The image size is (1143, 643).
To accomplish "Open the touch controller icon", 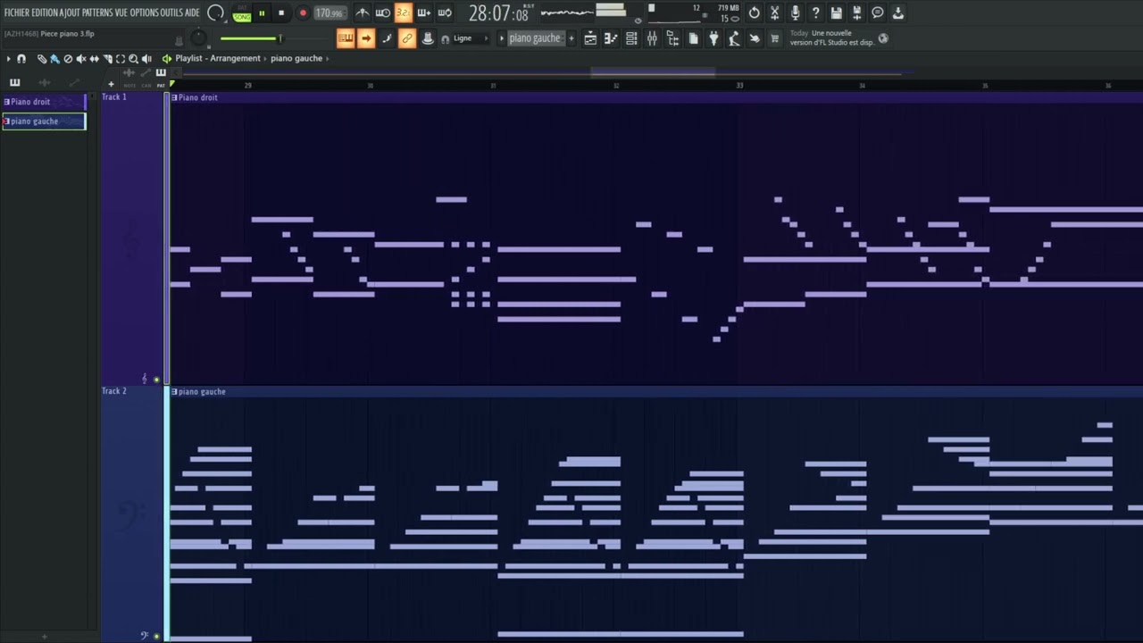I will (755, 38).
